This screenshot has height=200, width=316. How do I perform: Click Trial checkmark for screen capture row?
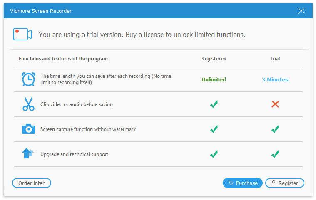click(x=275, y=129)
